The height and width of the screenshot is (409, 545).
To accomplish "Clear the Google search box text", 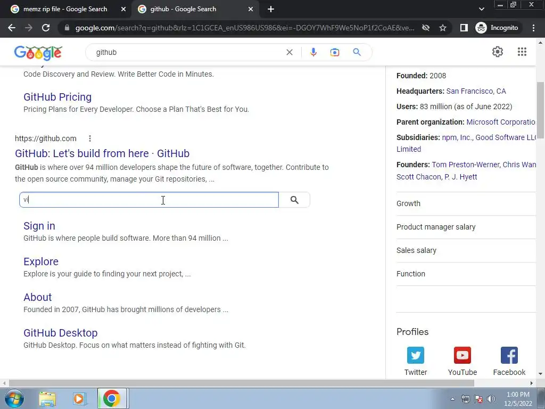I will (x=289, y=52).
